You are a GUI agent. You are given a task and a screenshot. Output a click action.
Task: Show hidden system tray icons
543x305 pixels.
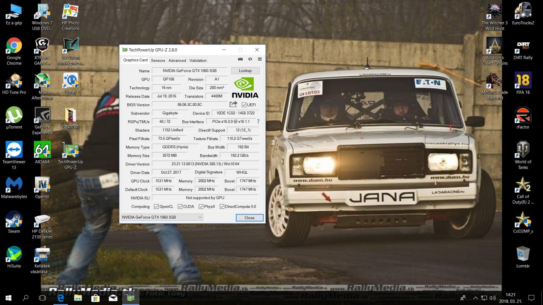click(x=476, y=298)
